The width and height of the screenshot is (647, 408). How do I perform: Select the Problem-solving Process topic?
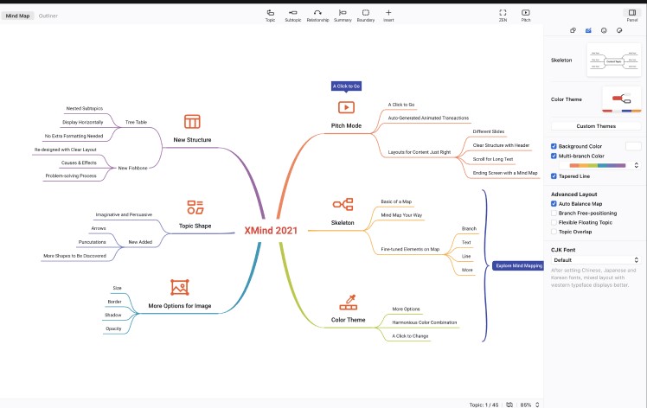71,175
